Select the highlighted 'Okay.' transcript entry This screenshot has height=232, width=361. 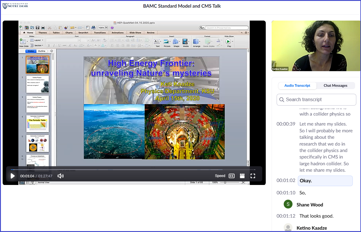325,181
